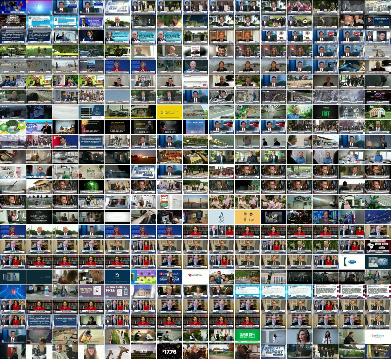Select the "30 Day Supply FREE" thumbnail
This screenshot has width=391, height=359.
coord(117,292)
